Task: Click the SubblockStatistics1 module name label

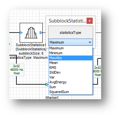Action: click(31, 45)
